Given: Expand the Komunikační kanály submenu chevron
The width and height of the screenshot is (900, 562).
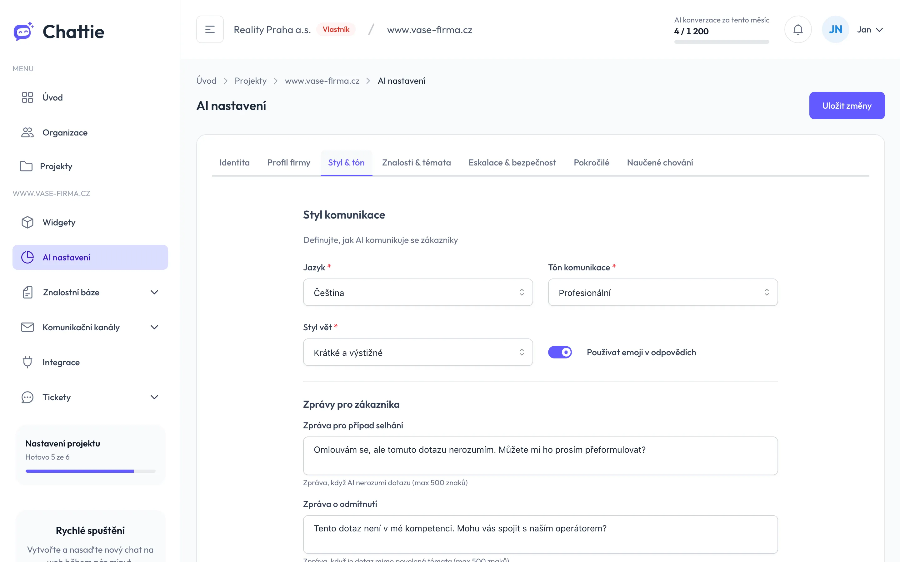Looking at the screenshot, I should click(154, 327).
